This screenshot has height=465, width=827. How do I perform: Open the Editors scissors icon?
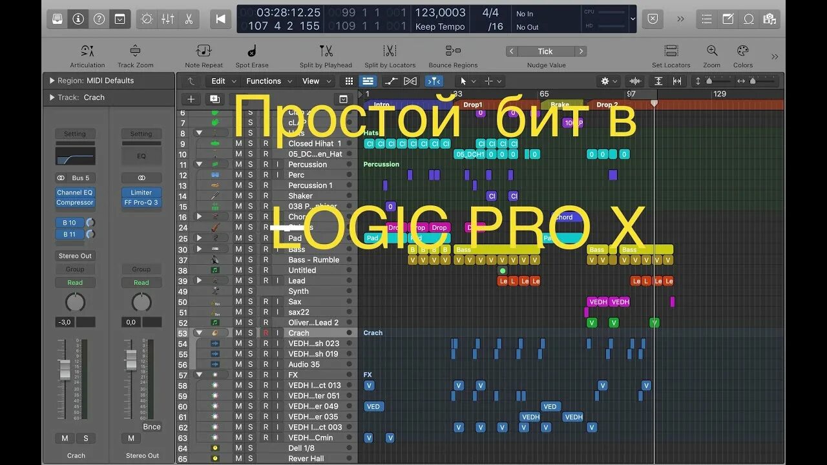189,19
